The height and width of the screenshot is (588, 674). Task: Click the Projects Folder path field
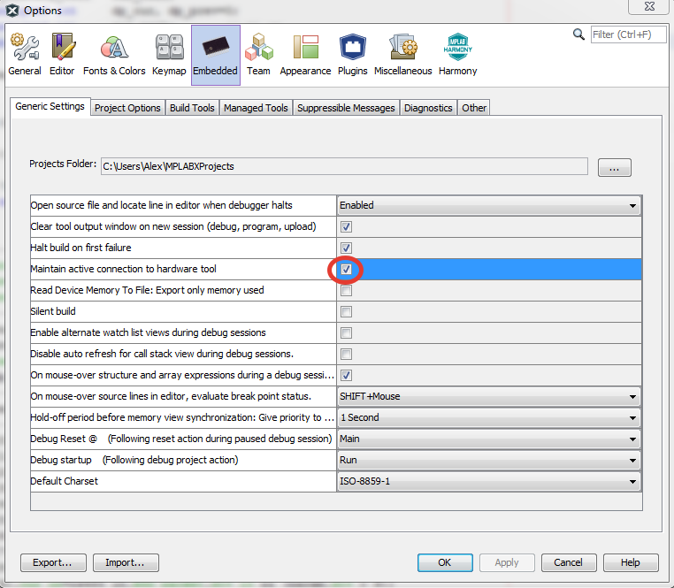click(x=343, y=166)
